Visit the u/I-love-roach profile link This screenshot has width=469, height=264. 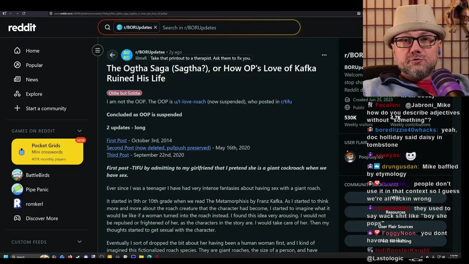pyautogui.click(x=190, y=102)
